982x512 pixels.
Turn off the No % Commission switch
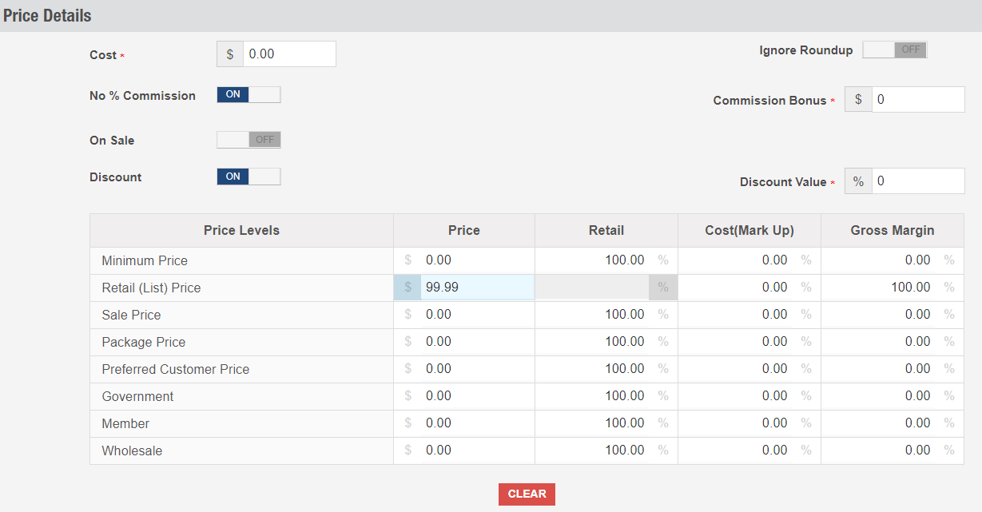248,95
